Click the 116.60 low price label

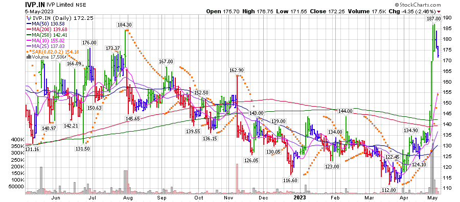coord(291,181)
